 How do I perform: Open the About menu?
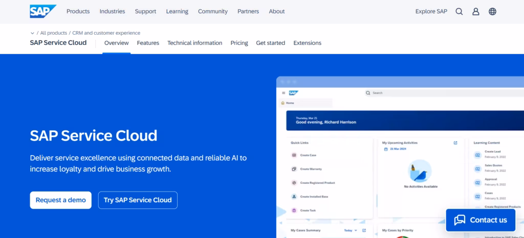277,11
